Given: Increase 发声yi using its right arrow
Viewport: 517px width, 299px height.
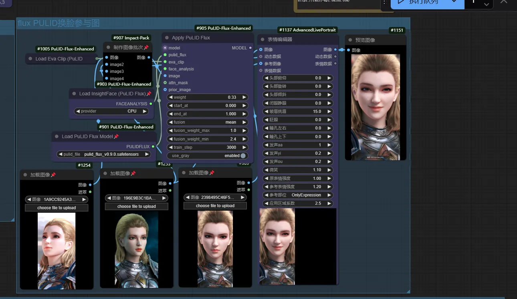Looking at the screenshot, I should point(329,153).
